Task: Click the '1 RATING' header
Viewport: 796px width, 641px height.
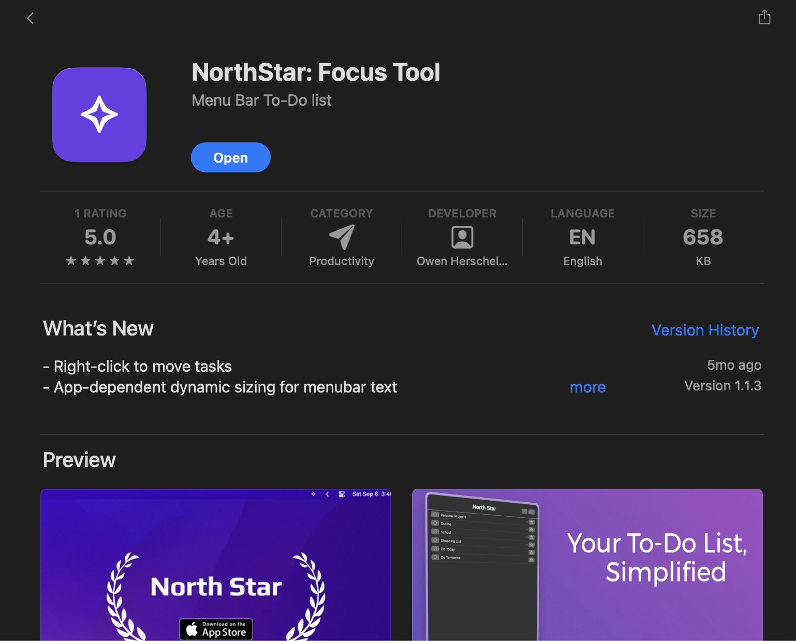Action: click(x=100, y=213)
